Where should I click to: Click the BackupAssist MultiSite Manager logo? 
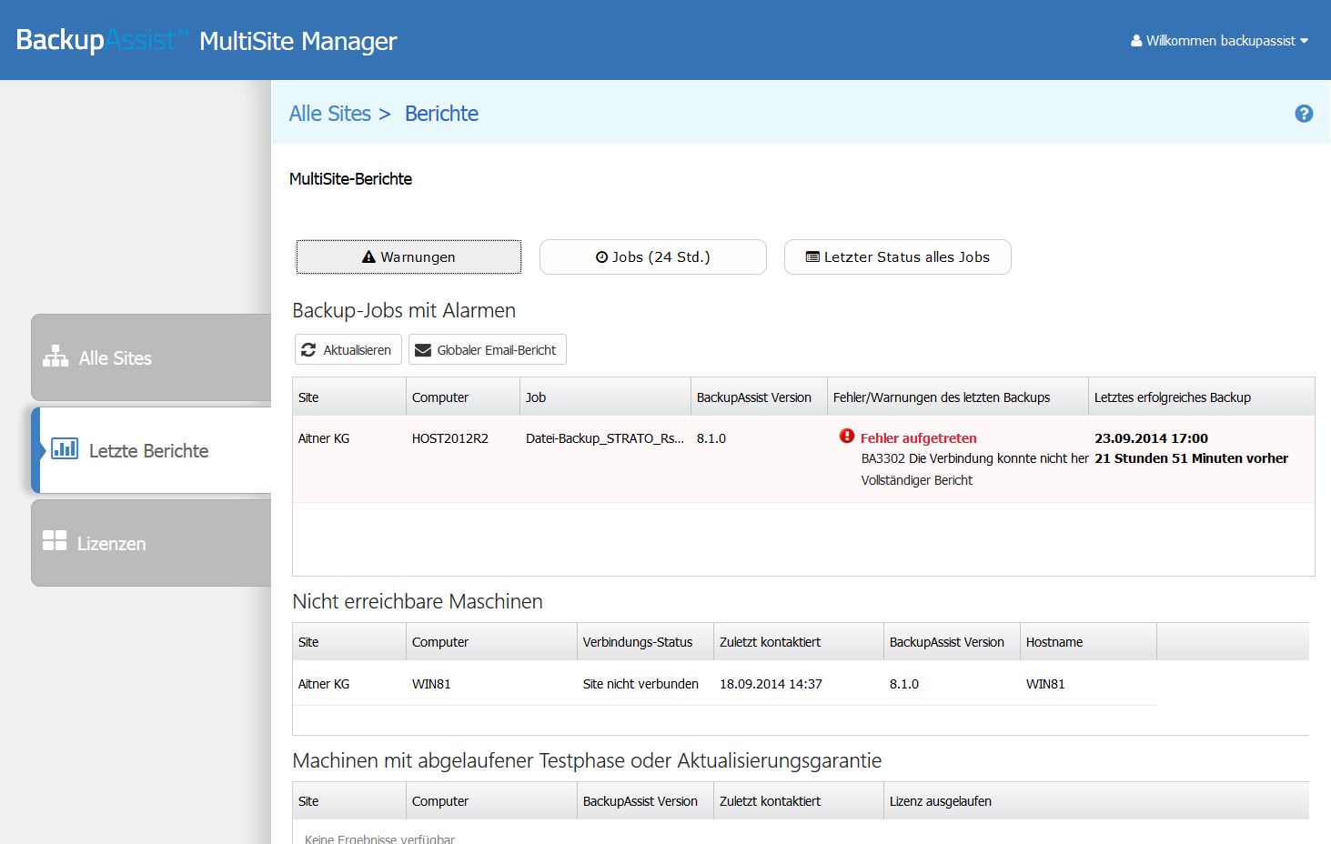tap(207, 40)
